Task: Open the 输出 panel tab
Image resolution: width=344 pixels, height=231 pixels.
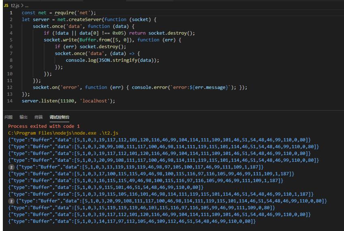Action: (24, 117)
